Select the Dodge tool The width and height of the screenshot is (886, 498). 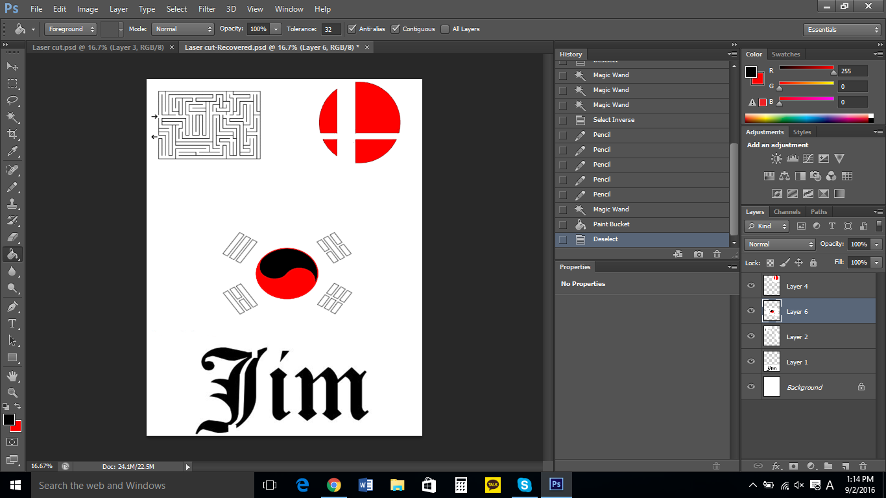pos(12,288)
